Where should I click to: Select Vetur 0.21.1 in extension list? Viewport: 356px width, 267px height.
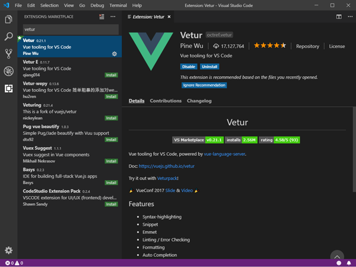tap(70, 47)
